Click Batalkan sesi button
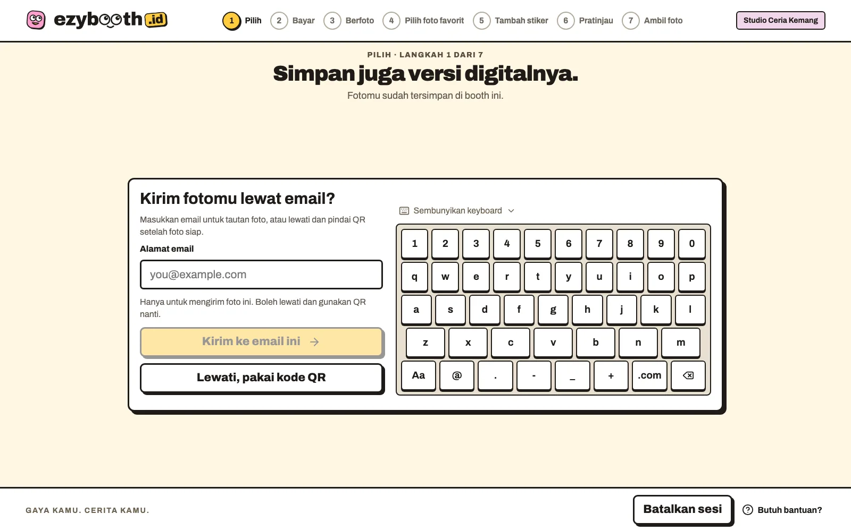The image size is (851, 531). pyautogui.click(x=682, y=509)
